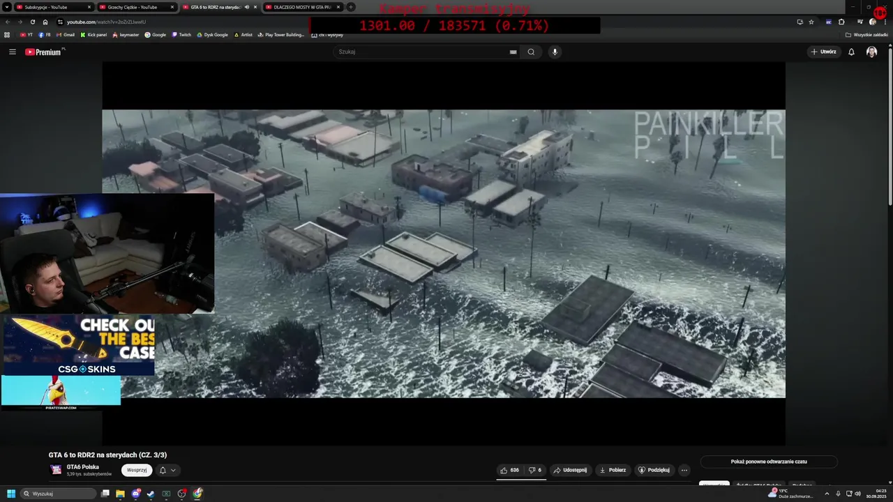Open GTA6 Polska channel link
893x502 pixels.
83,466
